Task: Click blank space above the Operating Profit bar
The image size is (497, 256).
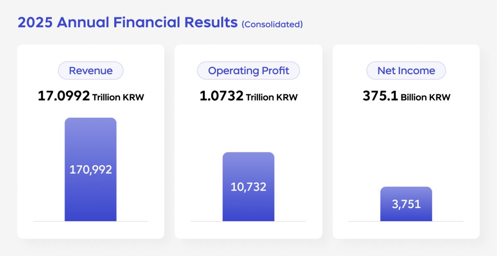Action: coord(248,128)
